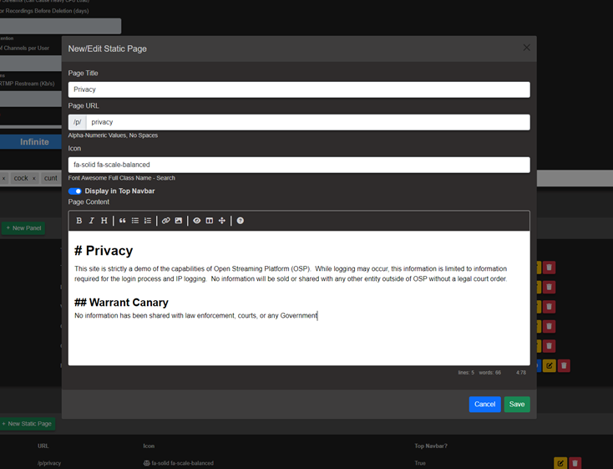Image resolution: width=613 pixels, height=469 pixels.
Task: Insert blockquote via quote icon
Action: [123, 221]
